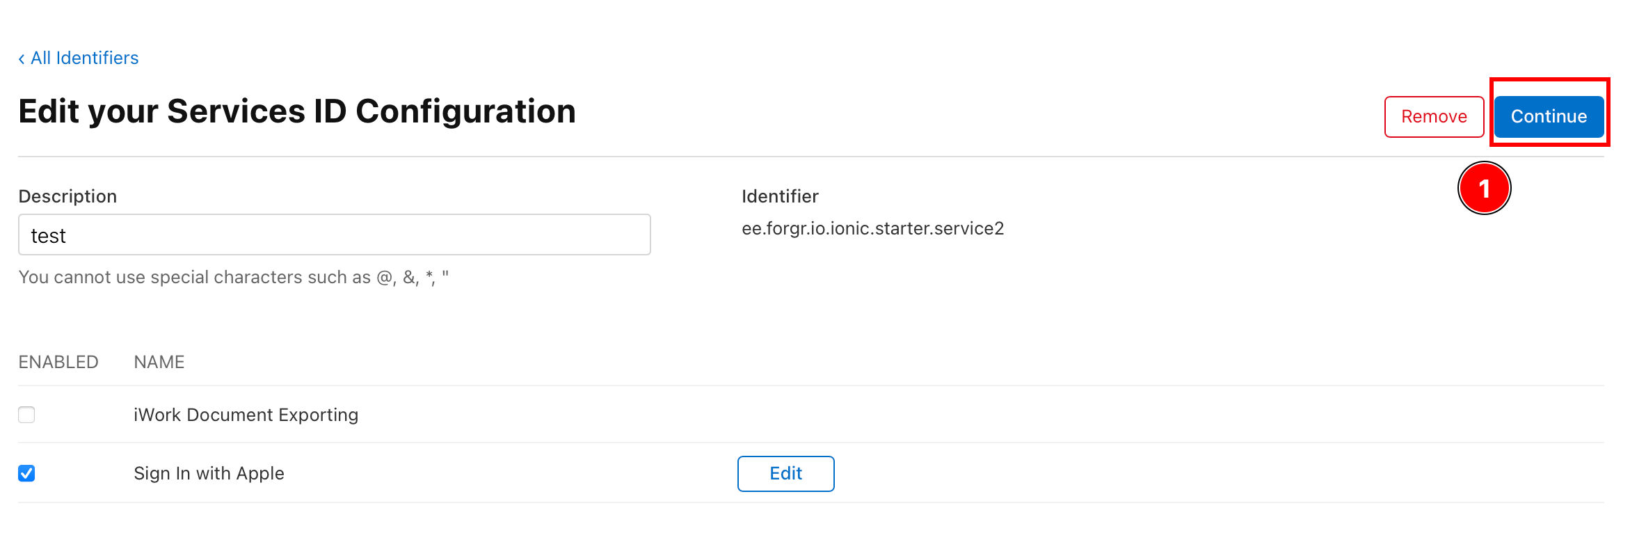Screen dimensions: 1646x540
Task: Click the identifier value ee.forgr.io.ionic.starter.service2
Action: [x=872, y=228]
